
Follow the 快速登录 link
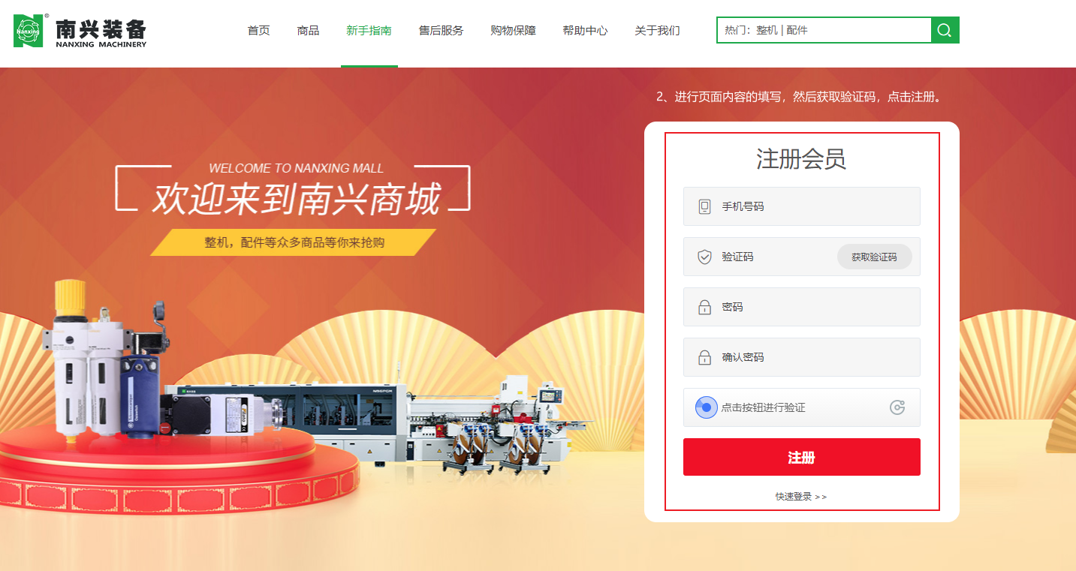coord(801,497)
